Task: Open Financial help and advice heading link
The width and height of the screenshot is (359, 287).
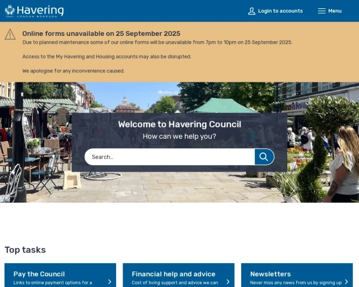Action: click(x=174, y=274)
